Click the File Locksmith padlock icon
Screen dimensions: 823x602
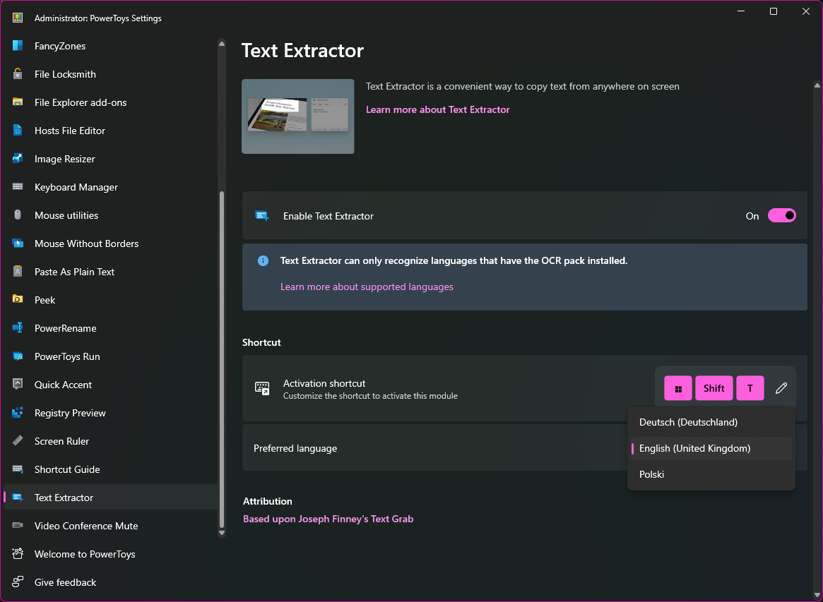click(x=18, y=74)
